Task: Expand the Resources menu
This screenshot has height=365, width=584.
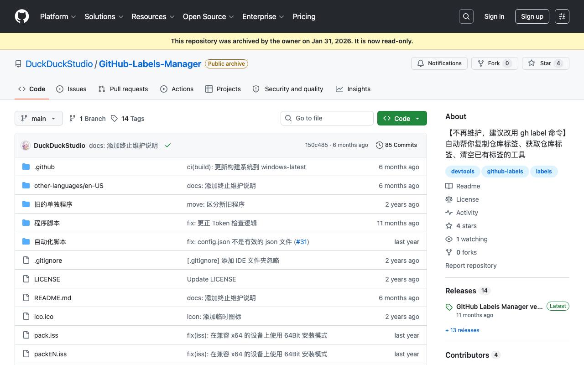Action: point(153,16)
